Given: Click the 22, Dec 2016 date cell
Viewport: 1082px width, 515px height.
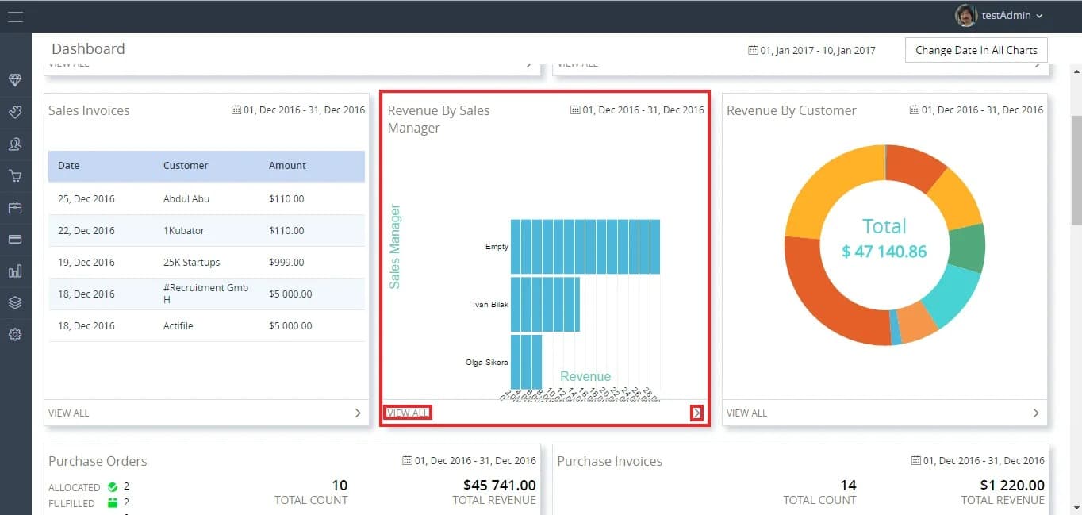Looking at the screenshot, I should [x=86, y=231].
